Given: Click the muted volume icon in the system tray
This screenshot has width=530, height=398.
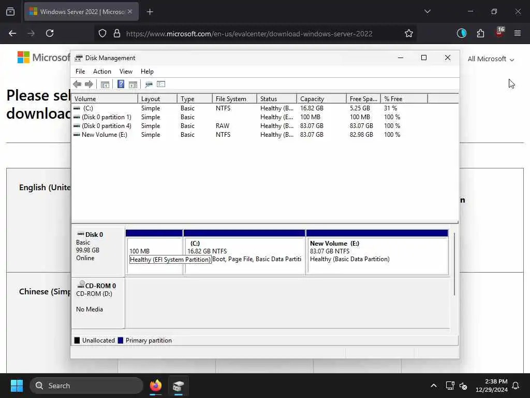Looking at the screenshot, I should click(463, 386).
